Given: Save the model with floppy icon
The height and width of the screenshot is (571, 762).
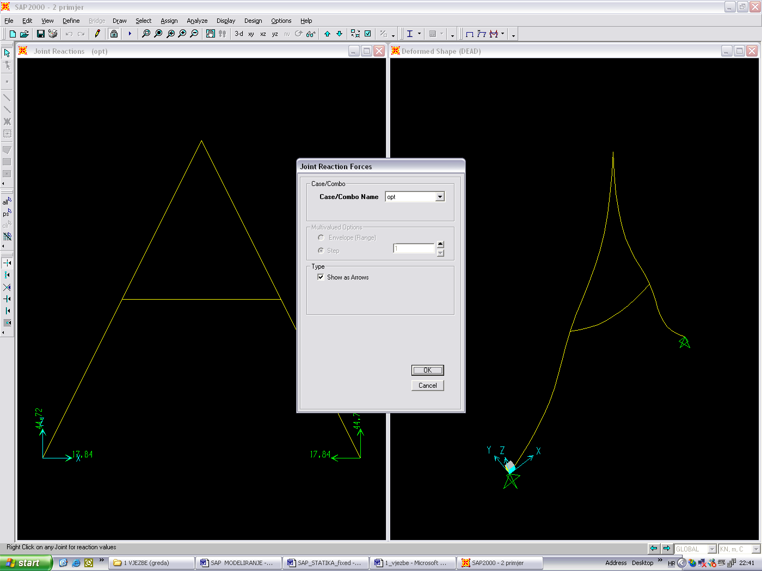Looking at the screenshot, I should [40, 34].
